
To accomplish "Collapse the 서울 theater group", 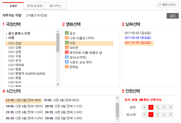I will pyautogui.click(x=7, y=38).
